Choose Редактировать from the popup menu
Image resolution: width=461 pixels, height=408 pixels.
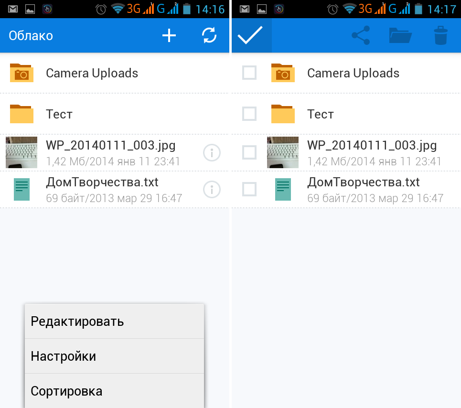coord(114,321)
